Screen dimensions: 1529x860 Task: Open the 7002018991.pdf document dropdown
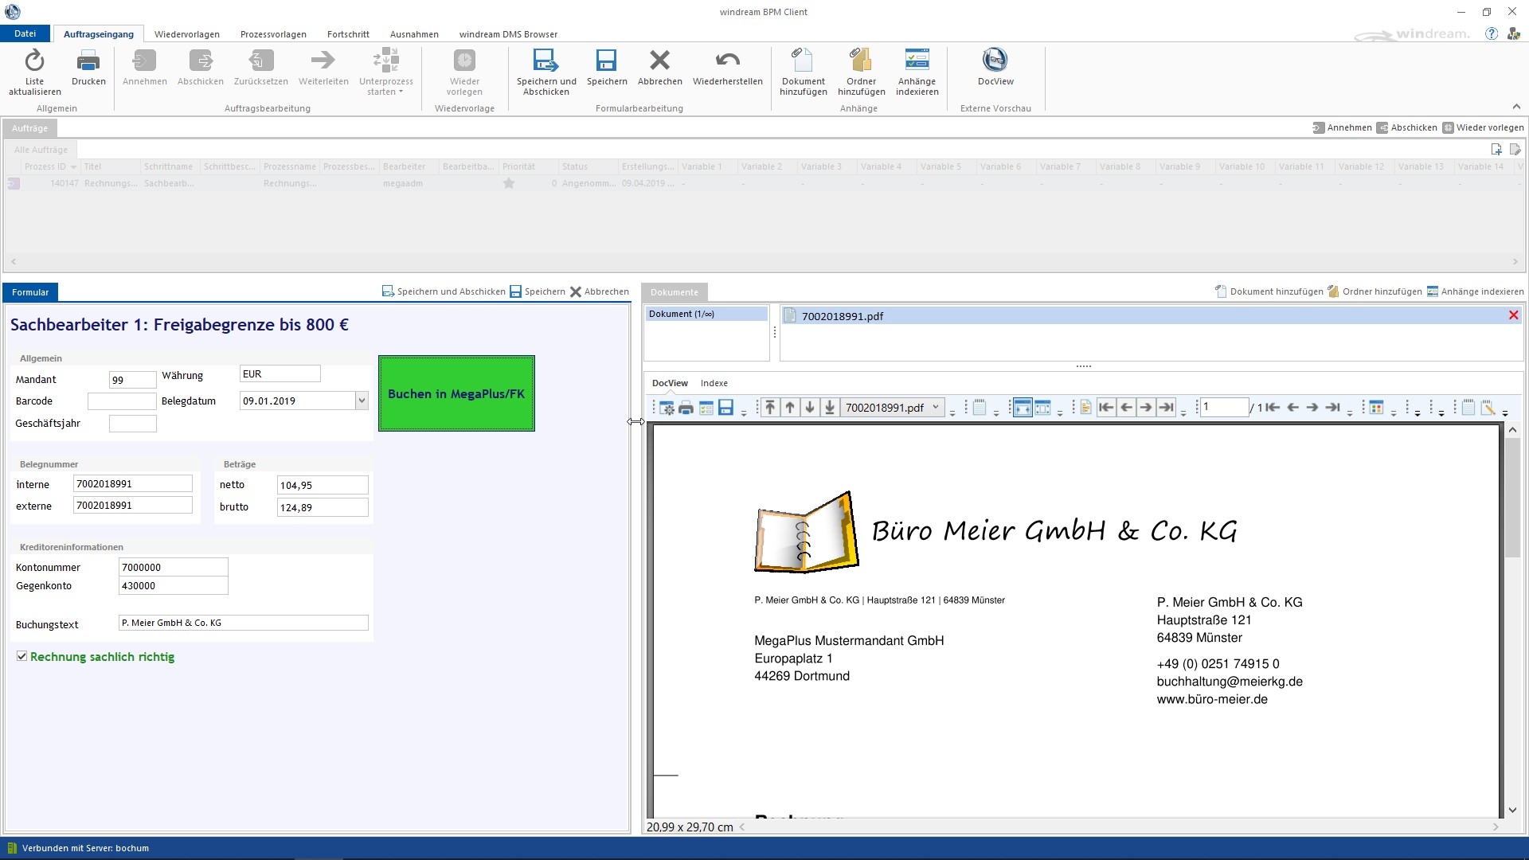pyautogui.click(x=936, y=408)
